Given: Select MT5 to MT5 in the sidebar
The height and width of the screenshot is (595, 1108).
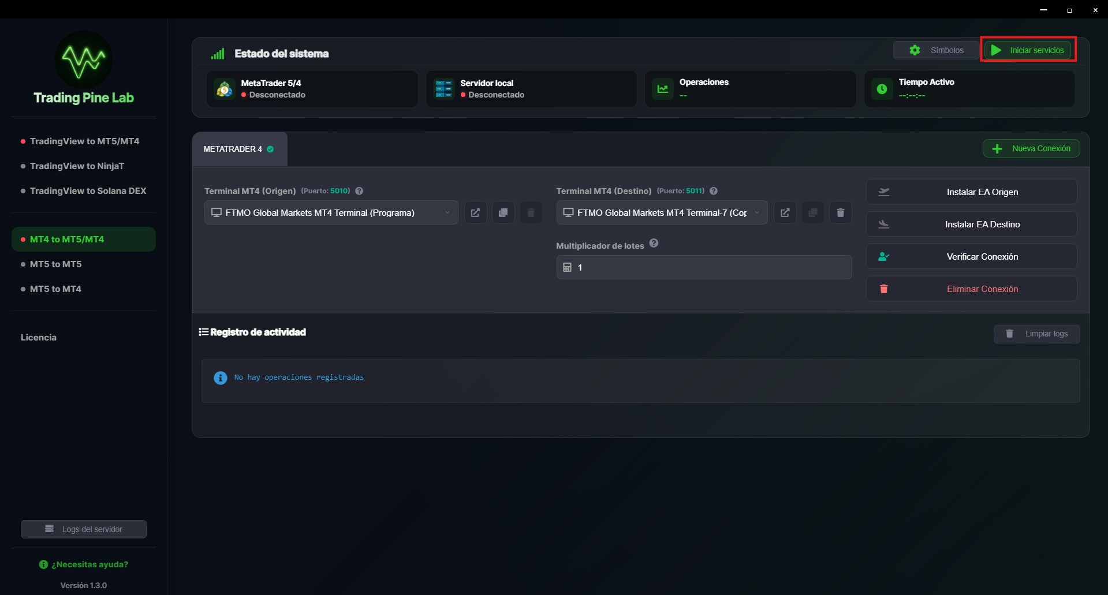Looking at the screenshot, I should point(55,264).
